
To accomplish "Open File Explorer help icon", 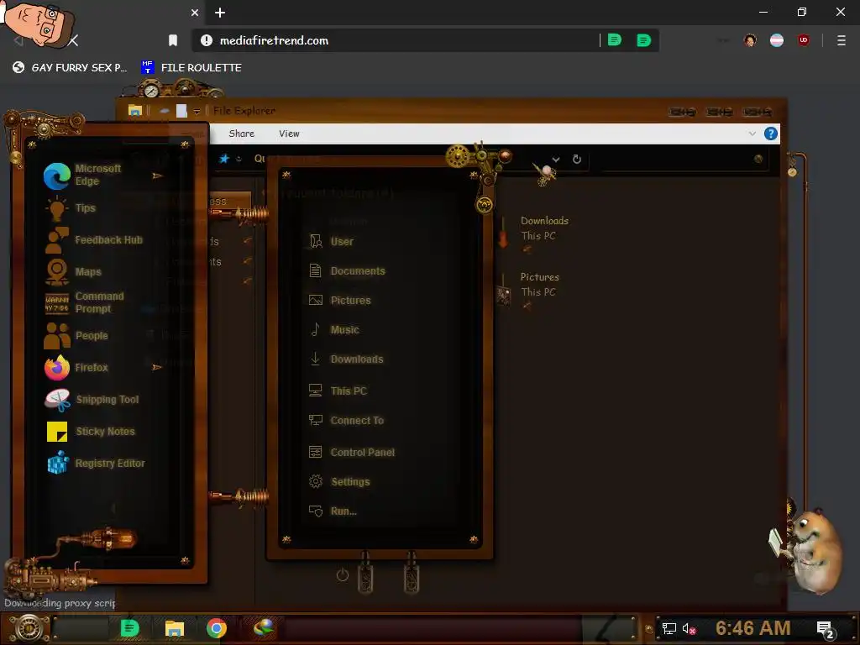I will pyautogui.click(x=771, y=134).
